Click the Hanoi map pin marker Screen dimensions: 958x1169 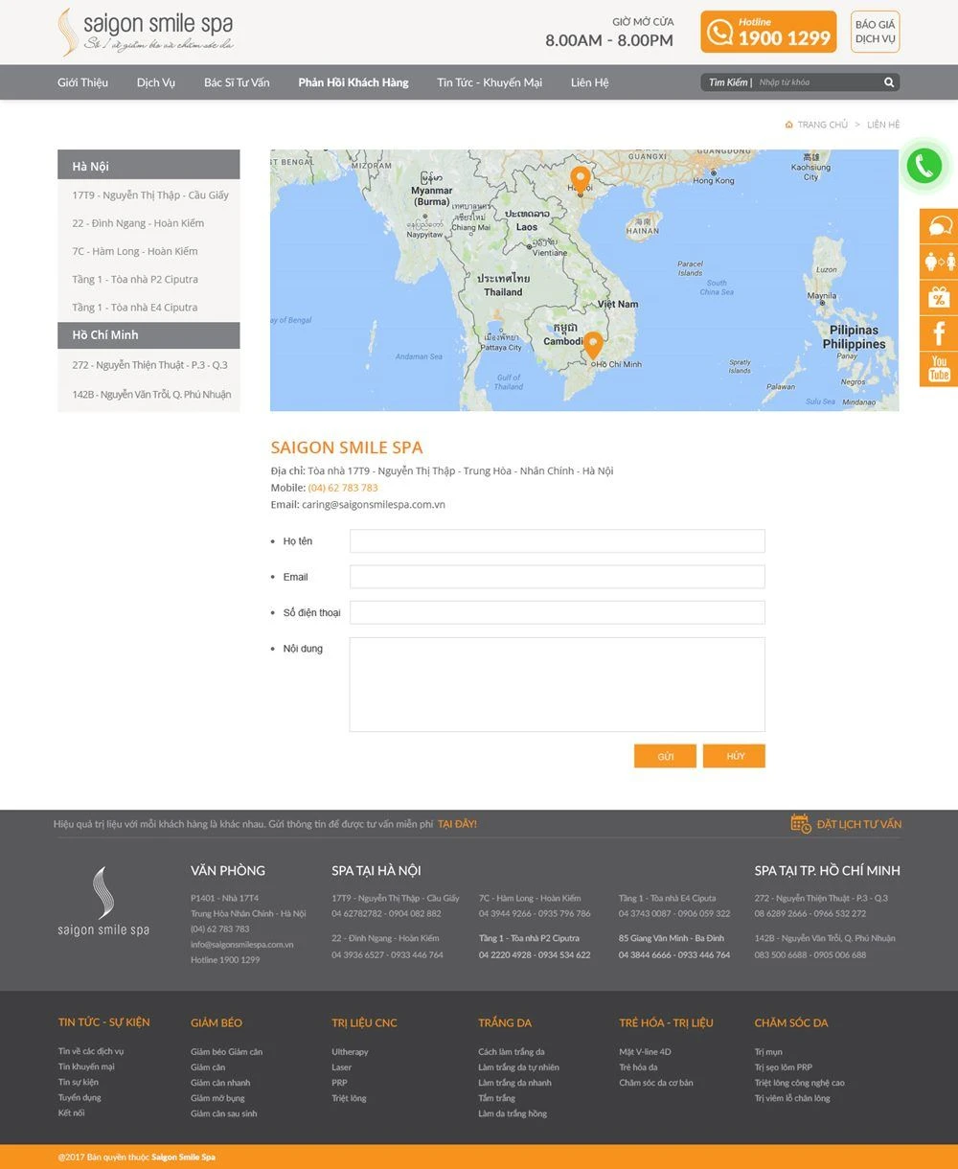pos(580,180)
